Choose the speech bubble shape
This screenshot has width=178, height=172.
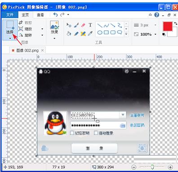(x=120, y=32)
